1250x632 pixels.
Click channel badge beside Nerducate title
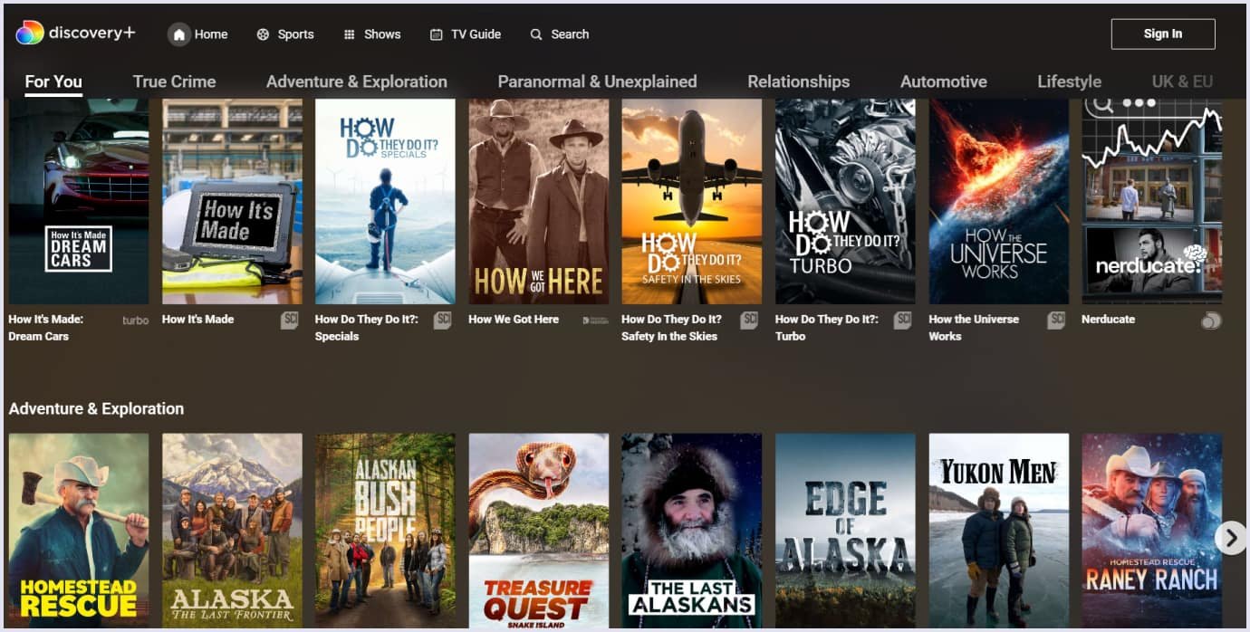tap(1211, 321)
